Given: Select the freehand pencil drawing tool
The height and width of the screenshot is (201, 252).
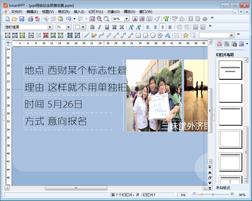Looking at the screenshot, I should click(94, 35).
